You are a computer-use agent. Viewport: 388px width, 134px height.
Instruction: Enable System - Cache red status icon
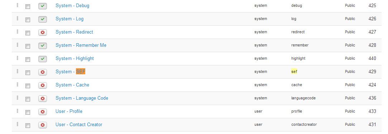point(43,85)
